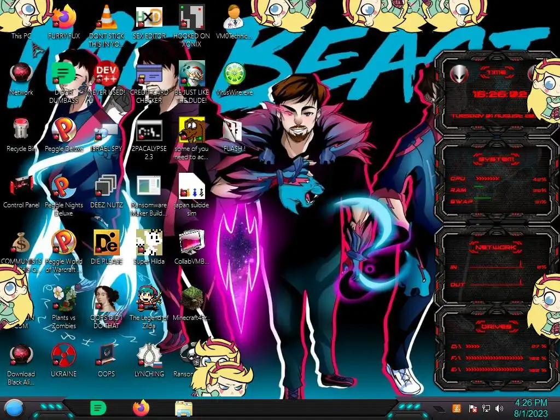Open the Action Center flag tray icon
Viewport: 560px width, 420px height.
point(472,408)
